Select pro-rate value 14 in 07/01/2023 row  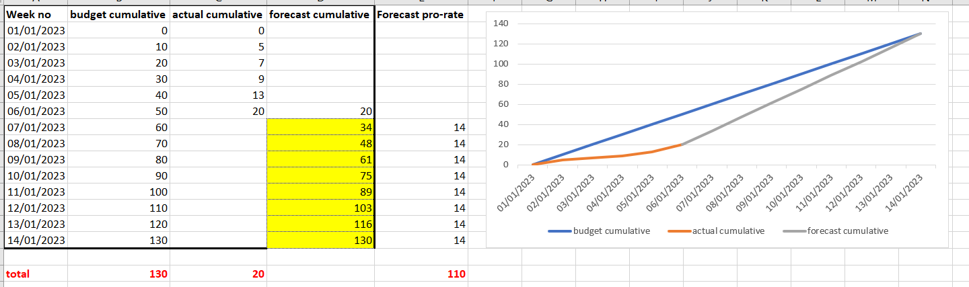tap(421, 127)
